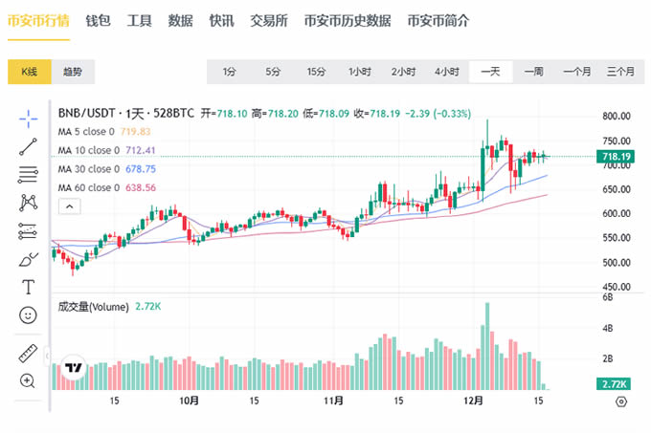This screenshot has width=651, height=433.
Task: Select the 4小时 interval button
Action: (x=446, y=72)
